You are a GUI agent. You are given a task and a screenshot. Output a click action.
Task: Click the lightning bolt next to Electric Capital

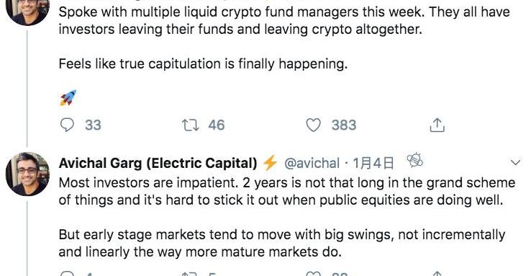pos(270,163)
